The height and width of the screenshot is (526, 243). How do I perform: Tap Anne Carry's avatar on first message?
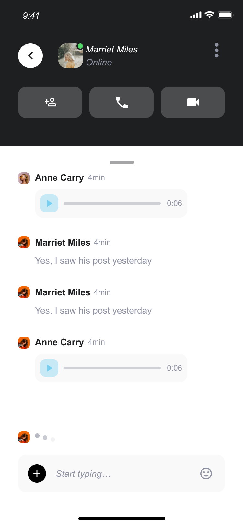pyautogui.click(x=24, y=178)
